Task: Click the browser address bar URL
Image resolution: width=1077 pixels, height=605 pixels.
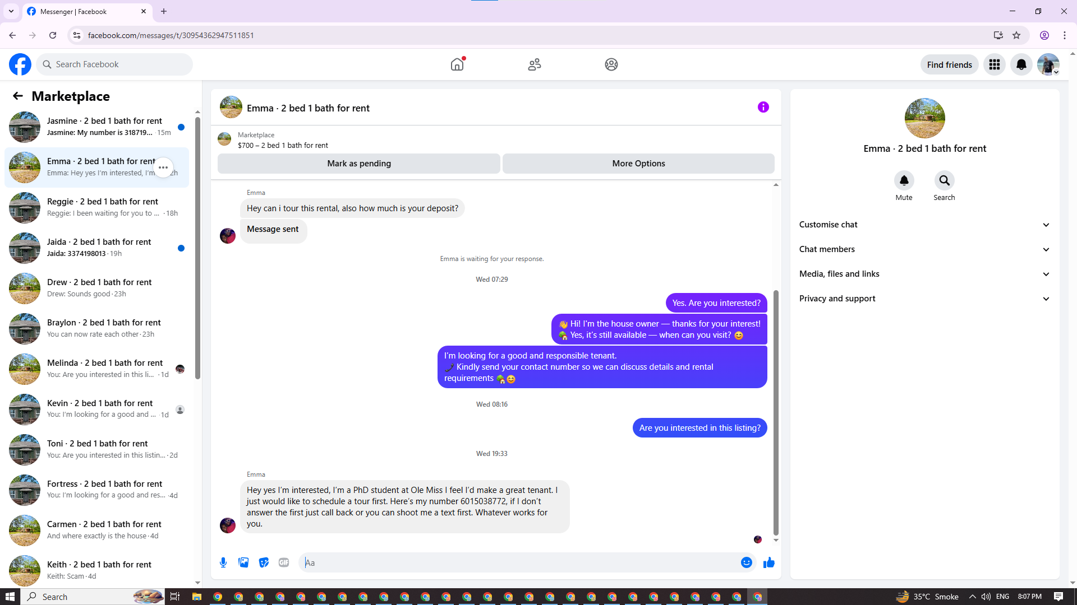Action: [x=171, y=35]
